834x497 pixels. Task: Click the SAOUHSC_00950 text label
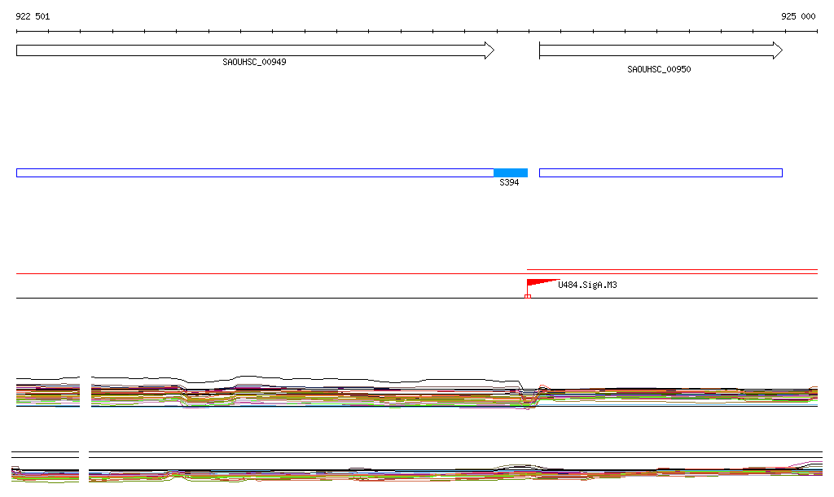click(x=659, y=70)
